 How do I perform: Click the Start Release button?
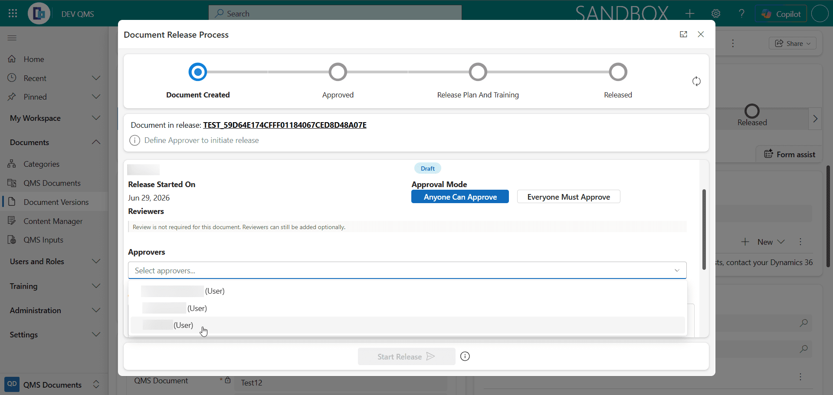(x=407, y=356)
